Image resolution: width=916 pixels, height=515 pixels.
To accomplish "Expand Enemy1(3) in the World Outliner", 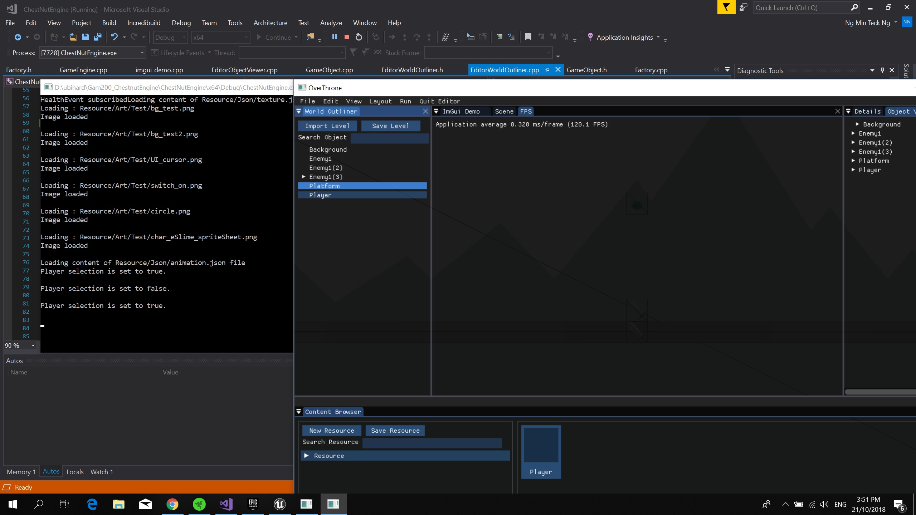I will pyautogui.click(x=303, y=176).
